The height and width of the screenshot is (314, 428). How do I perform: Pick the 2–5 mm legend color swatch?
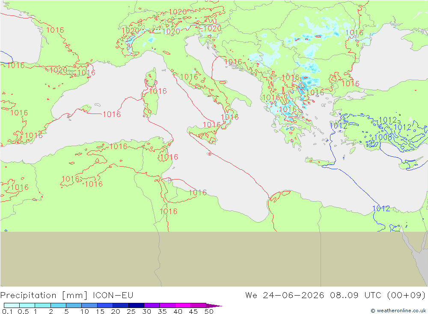tap(58, 305)
